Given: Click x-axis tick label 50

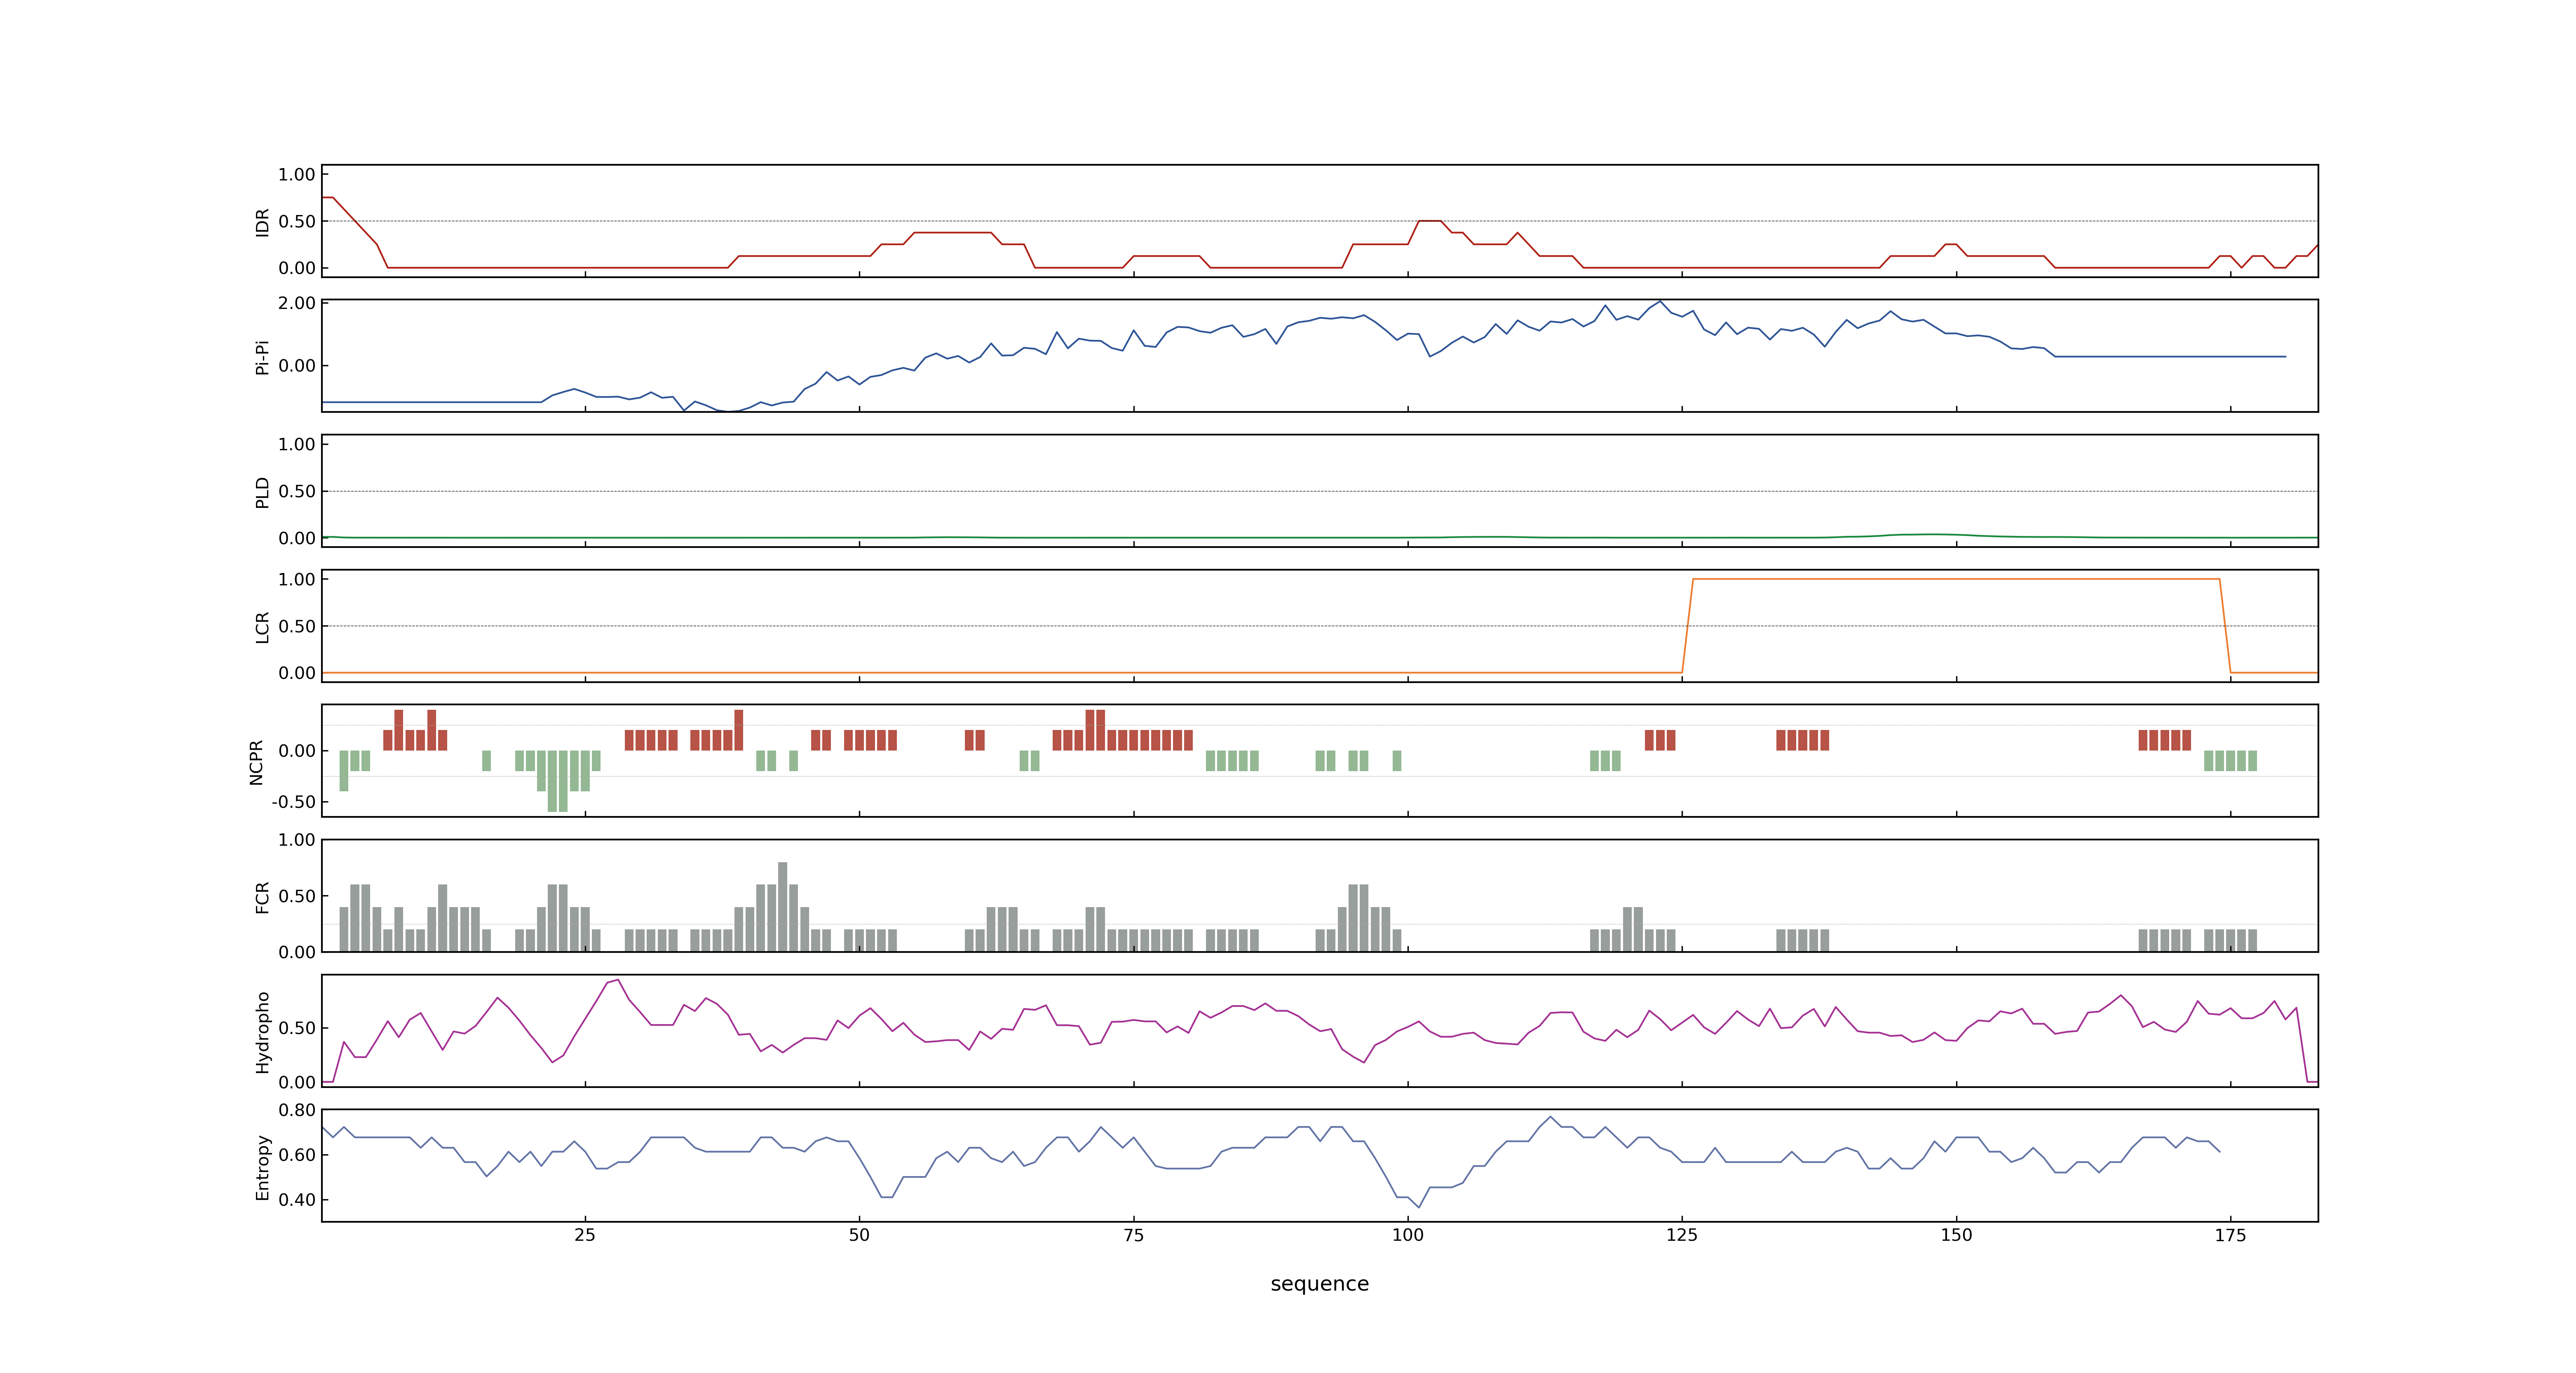Looking at the screenshot, I should [859, 1235].
